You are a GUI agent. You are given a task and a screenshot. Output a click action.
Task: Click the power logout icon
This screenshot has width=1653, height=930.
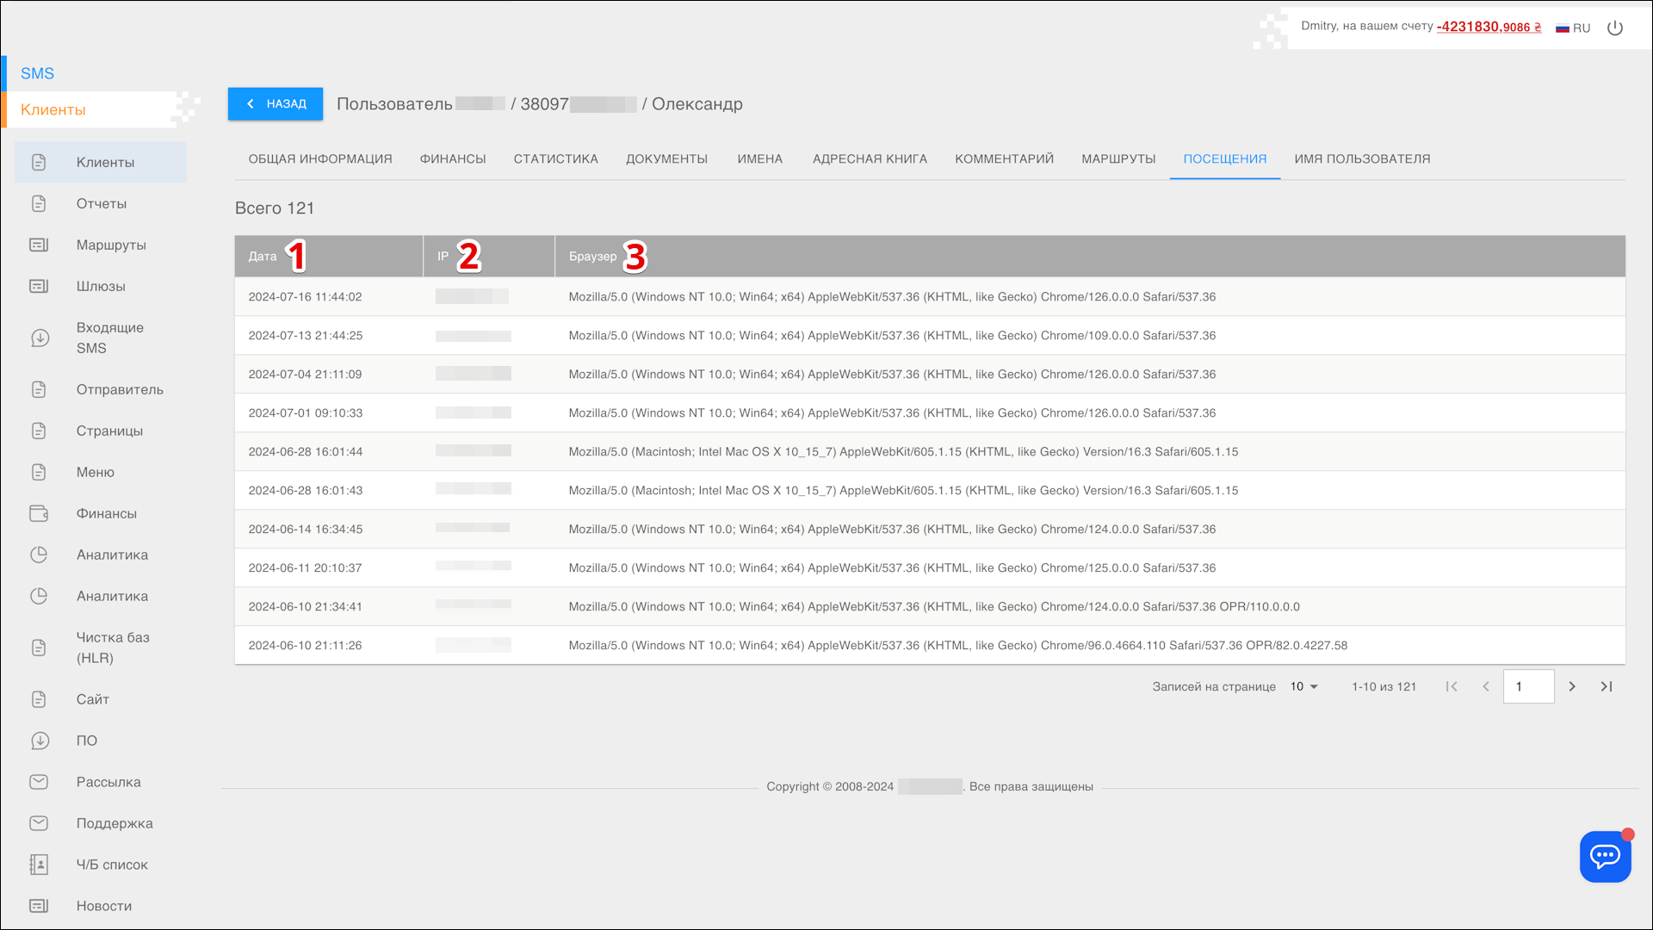pyautogui.click(x=1615, y=28)
